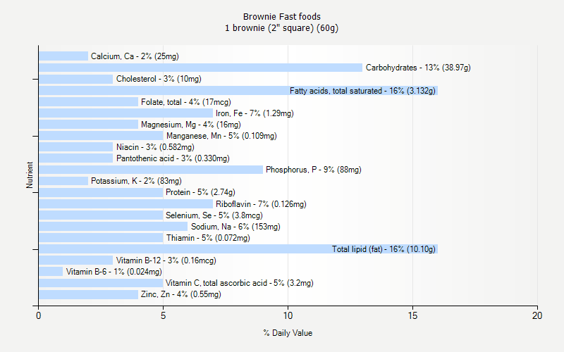Click the x-axis tick label 15
The height and width of the screenshot is (352, 564).
[412, 315]
